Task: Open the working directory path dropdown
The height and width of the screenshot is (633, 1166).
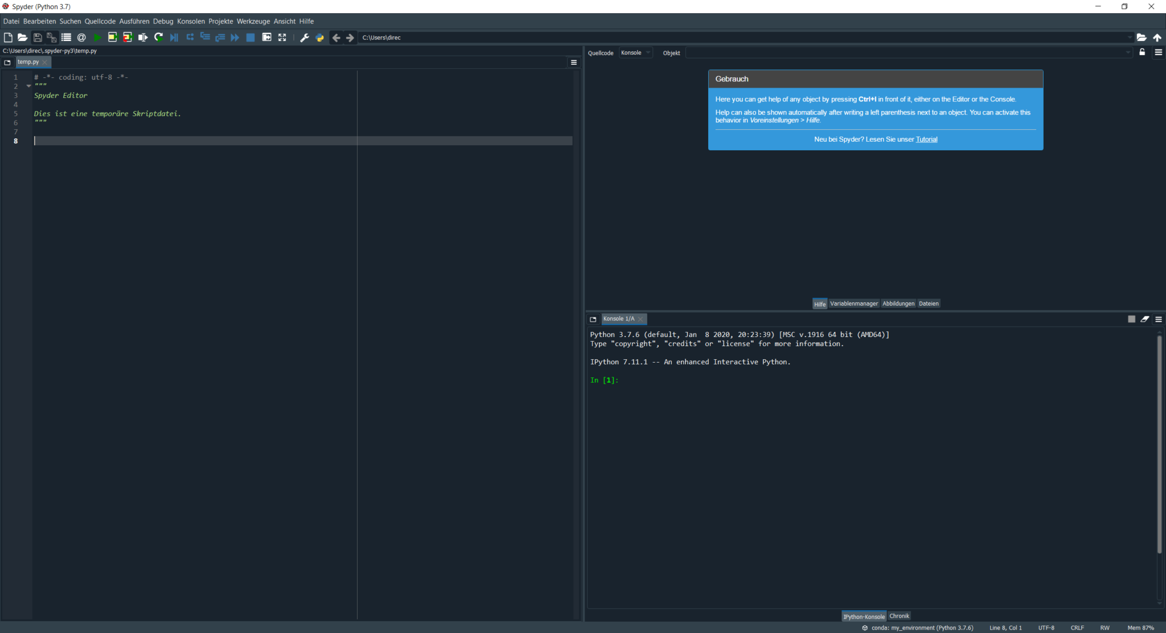Action: coord(1130,38)
